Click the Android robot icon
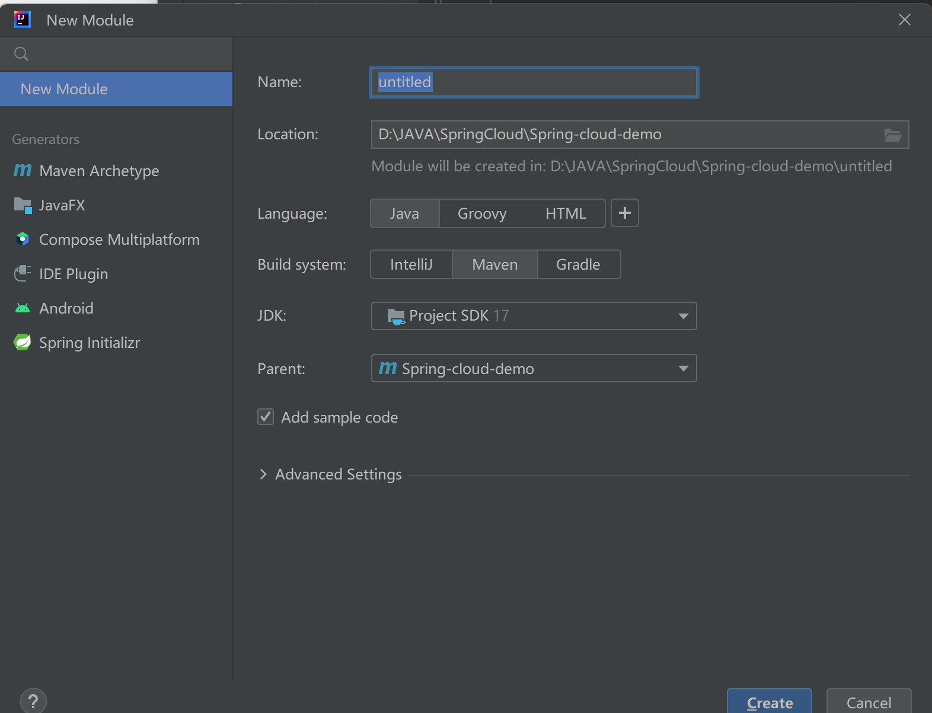The width and height of the screenshot is (932, 713). point(23,308)
